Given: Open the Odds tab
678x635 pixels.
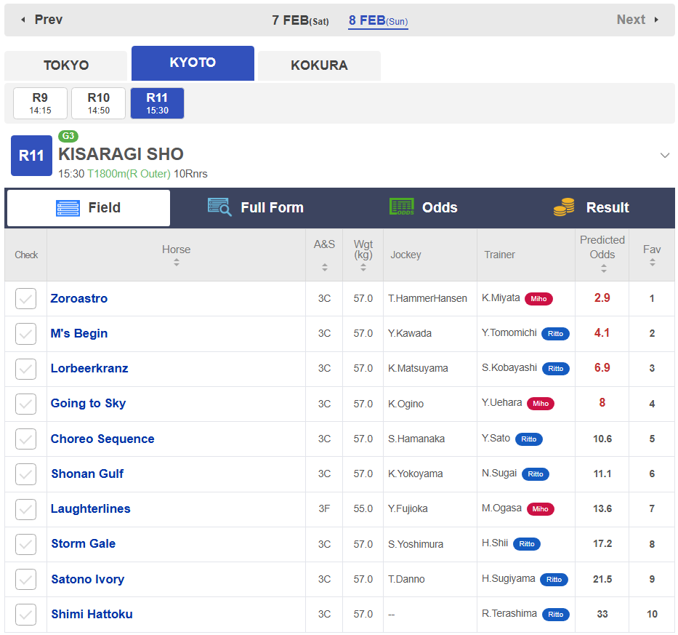Looking at the screenshot, I should [x=424, y=208].
